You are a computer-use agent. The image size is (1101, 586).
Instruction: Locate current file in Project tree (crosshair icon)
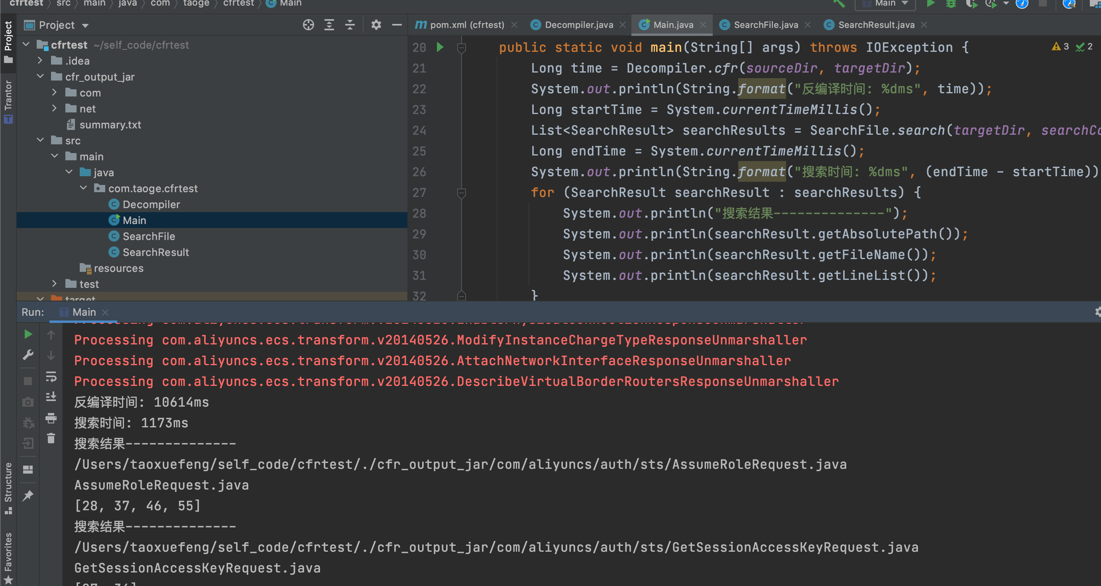(308, 25)
